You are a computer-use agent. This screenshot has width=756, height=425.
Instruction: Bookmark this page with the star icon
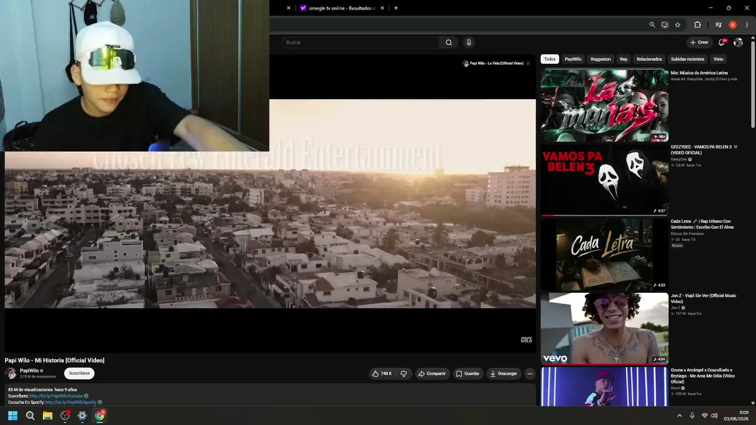677,25
